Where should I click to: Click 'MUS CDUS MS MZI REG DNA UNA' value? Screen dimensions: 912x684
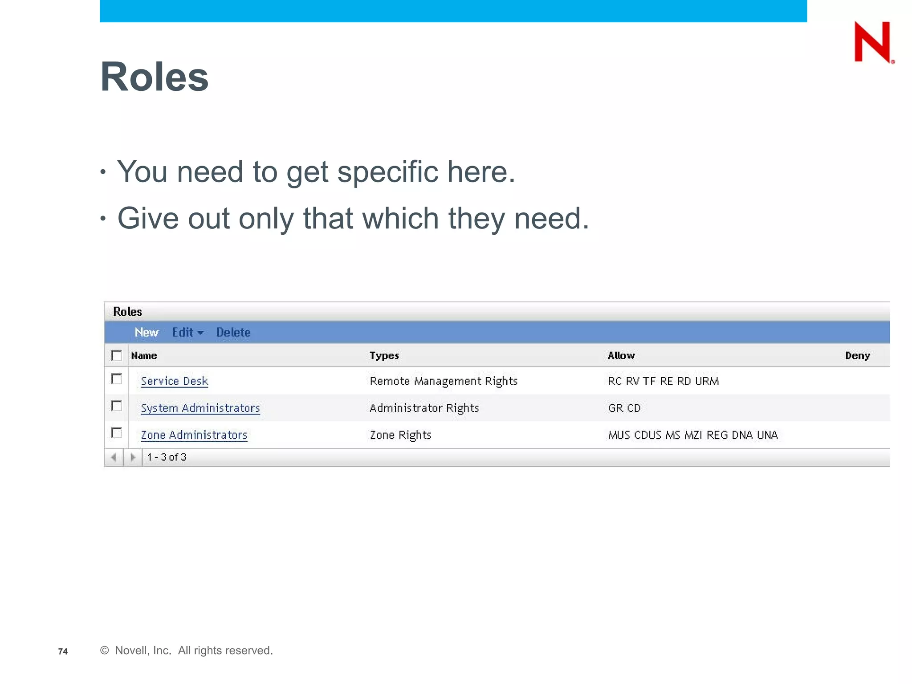point(693,435)
